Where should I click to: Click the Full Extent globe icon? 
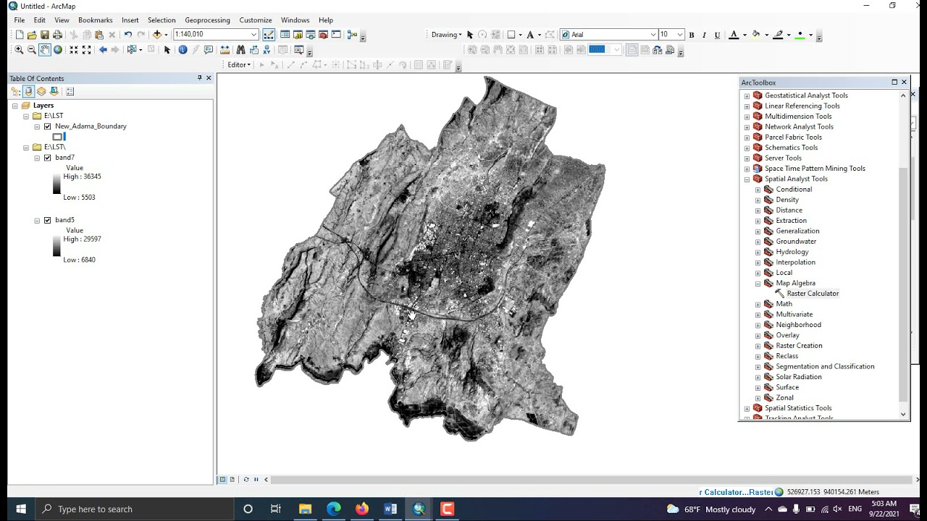[x=58, y=49]
